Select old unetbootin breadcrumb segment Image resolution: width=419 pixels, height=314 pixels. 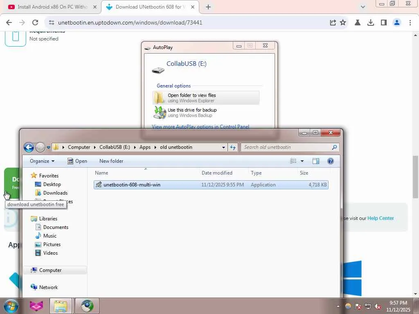point(176,147)
